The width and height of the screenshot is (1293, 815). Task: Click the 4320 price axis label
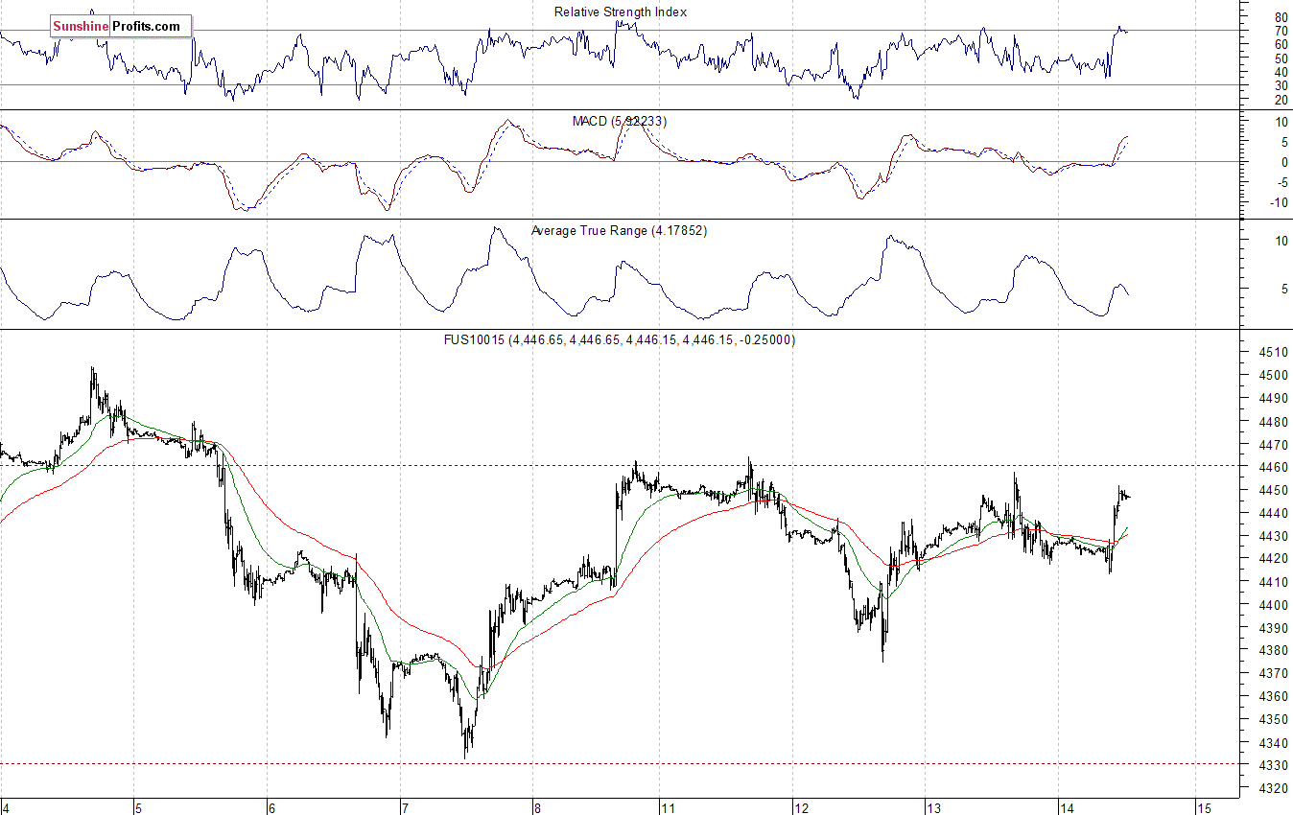coord(1272,788)
